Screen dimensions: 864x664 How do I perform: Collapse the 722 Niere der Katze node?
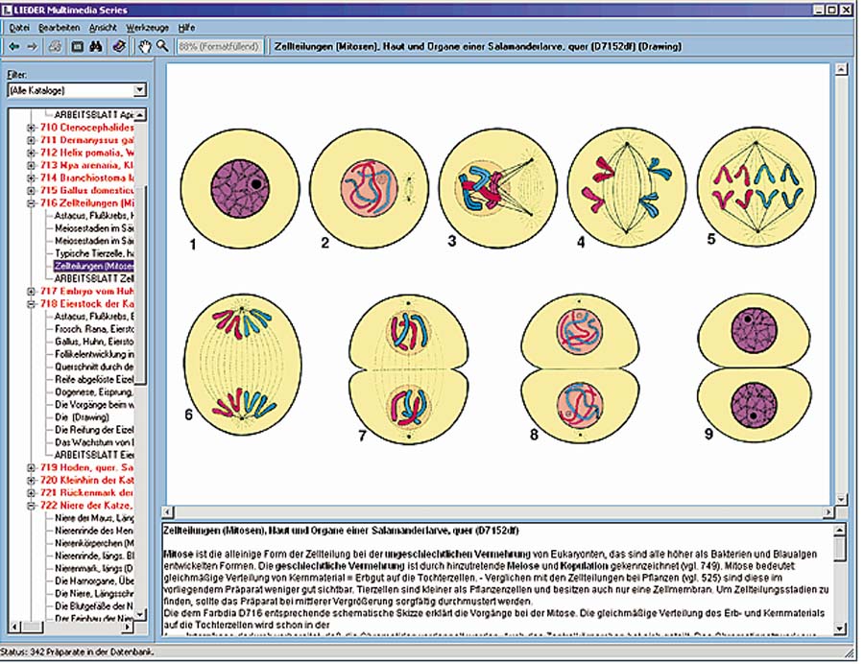[31, 506]
